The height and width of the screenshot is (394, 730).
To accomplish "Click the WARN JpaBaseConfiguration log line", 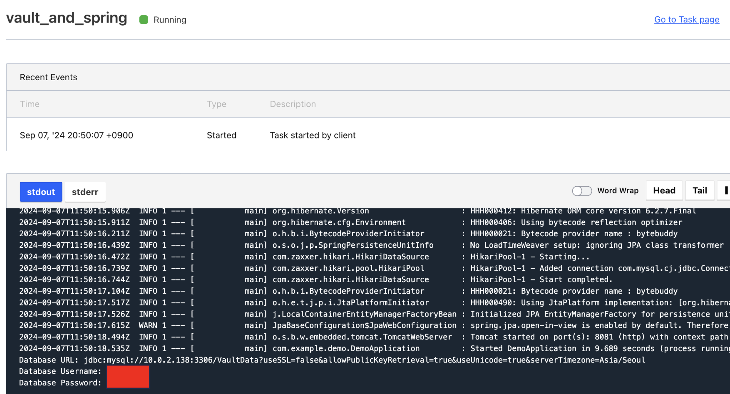I will coord(364,325).
